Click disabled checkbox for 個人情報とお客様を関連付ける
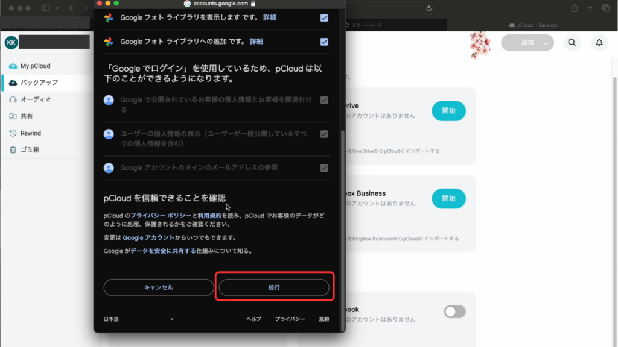The width and height of the screenshot is (618, 347). point(324,100)
